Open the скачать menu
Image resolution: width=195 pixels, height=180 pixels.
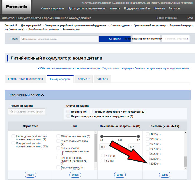coord(115,8)
